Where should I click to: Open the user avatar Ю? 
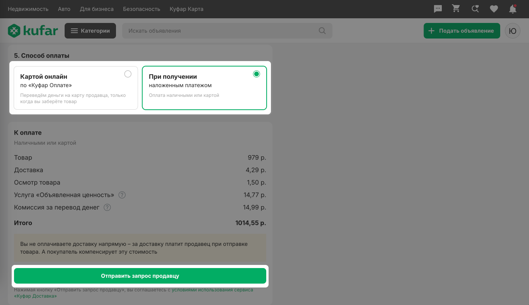513,31
